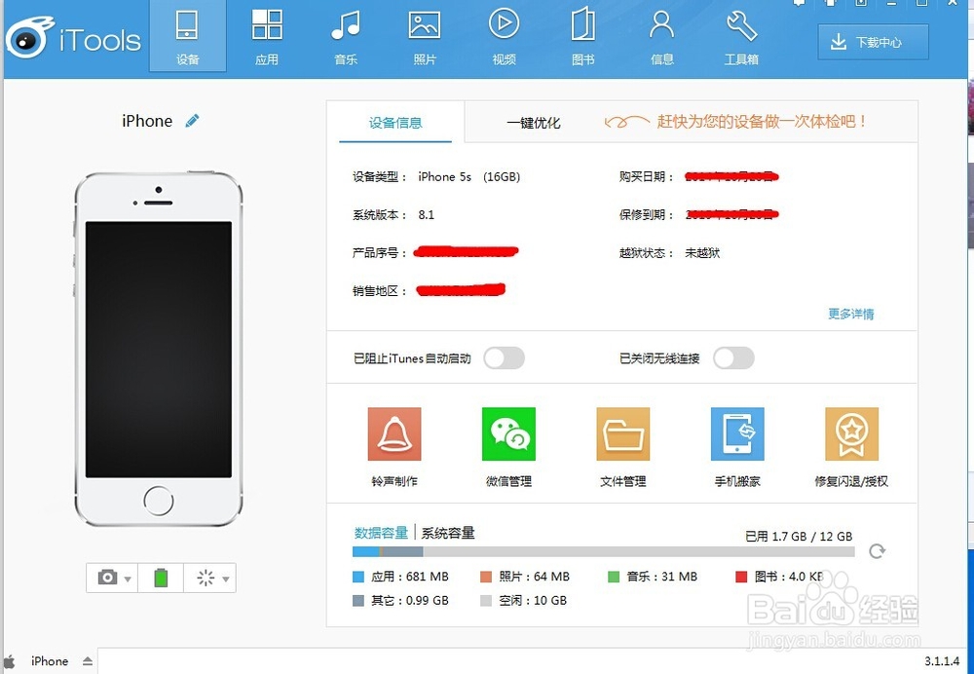Click the 下载中心 download center button
The width and height of the screenshot is (974, 674).
(873, 42)
